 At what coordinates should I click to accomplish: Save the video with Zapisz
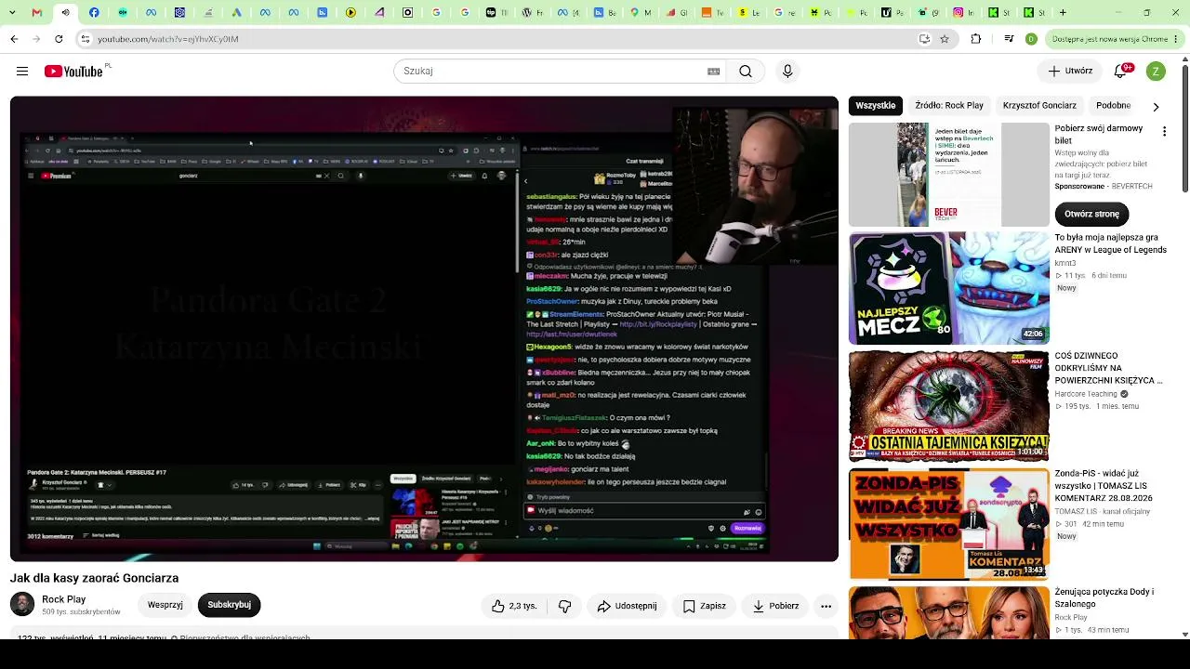tap(704, 606)
